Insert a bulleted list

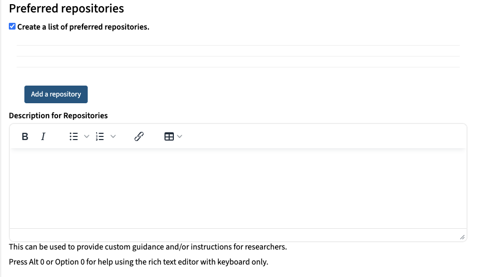74,136
